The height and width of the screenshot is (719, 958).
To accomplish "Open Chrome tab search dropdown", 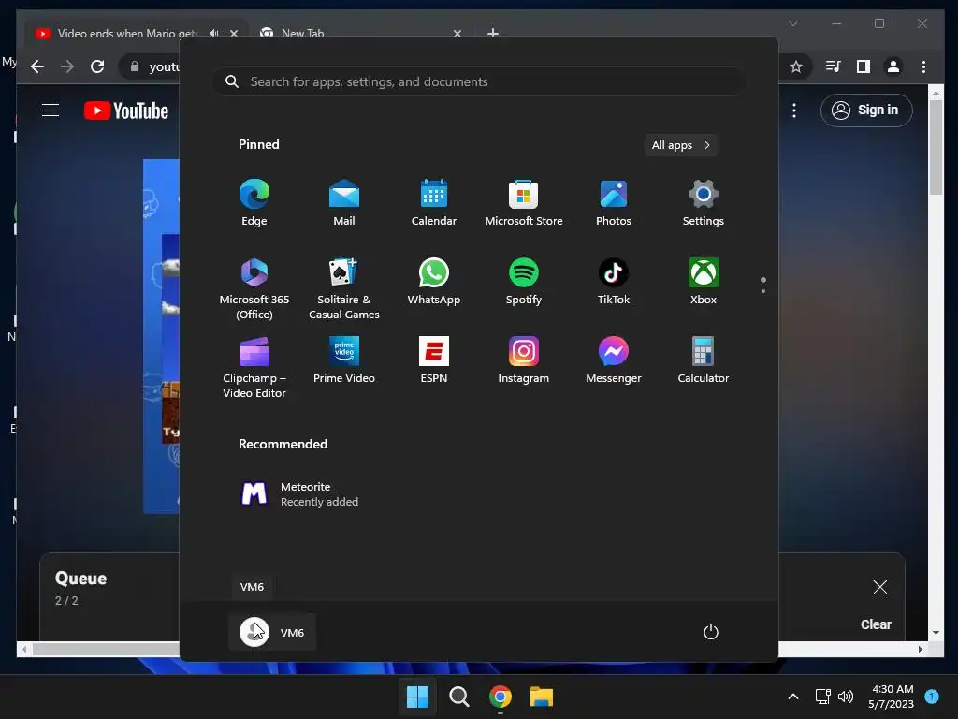I will [x=793, y=23].
